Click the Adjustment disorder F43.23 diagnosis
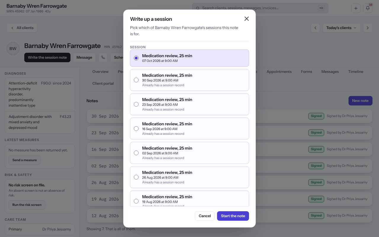This screenshot has width=379, height=237. (40, 122)
